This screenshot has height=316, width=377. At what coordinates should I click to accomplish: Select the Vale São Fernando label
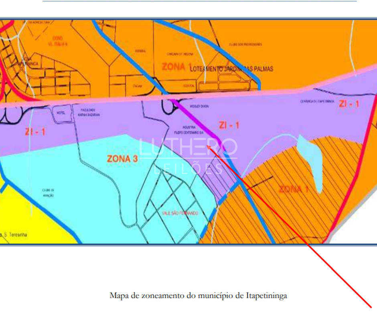pyautogui.click(x=180, y=213)
